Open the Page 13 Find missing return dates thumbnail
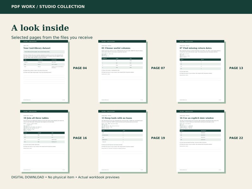 (200, 71)
